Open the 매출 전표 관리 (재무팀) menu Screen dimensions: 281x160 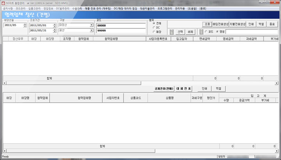[x=98, y=9]
